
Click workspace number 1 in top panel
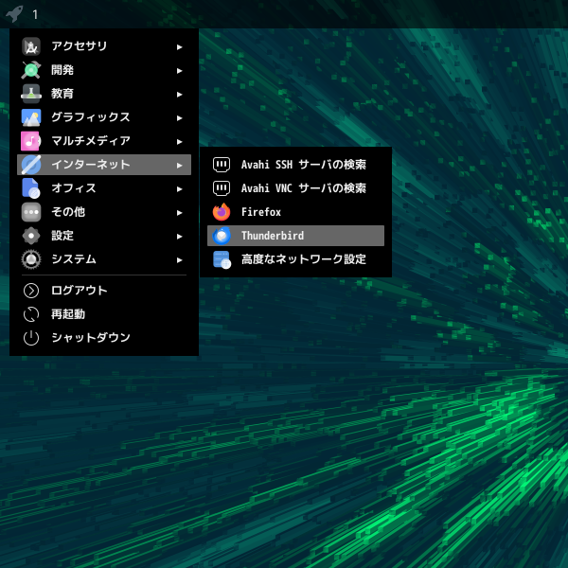(x=35, y=14)
